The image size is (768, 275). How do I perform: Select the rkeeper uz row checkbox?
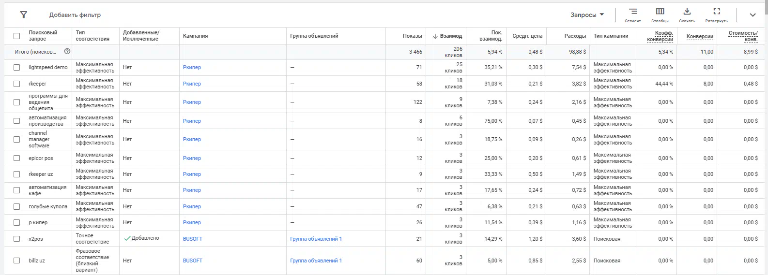(17, 174)
